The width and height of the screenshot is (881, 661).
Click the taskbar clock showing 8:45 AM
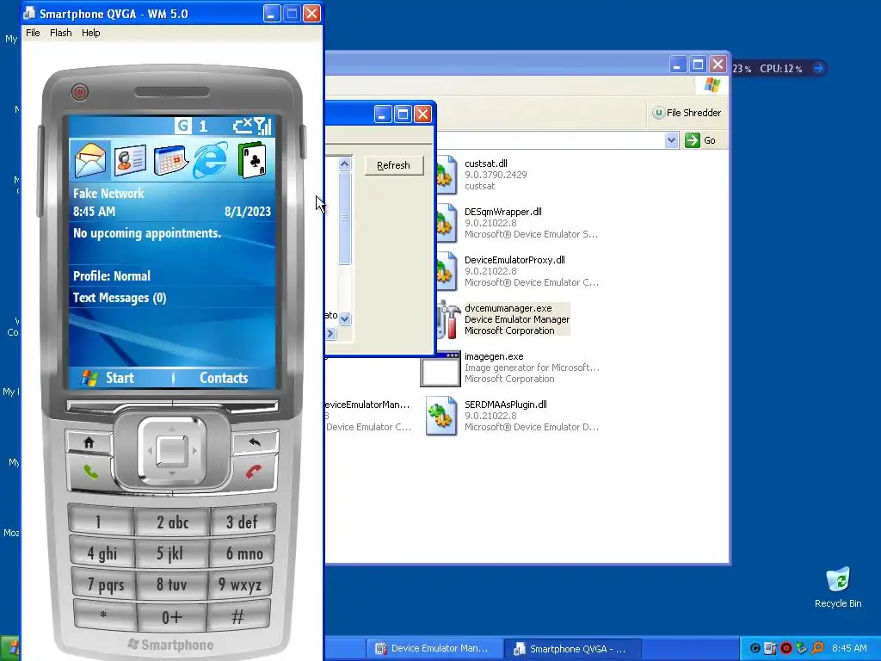[849, 648]
